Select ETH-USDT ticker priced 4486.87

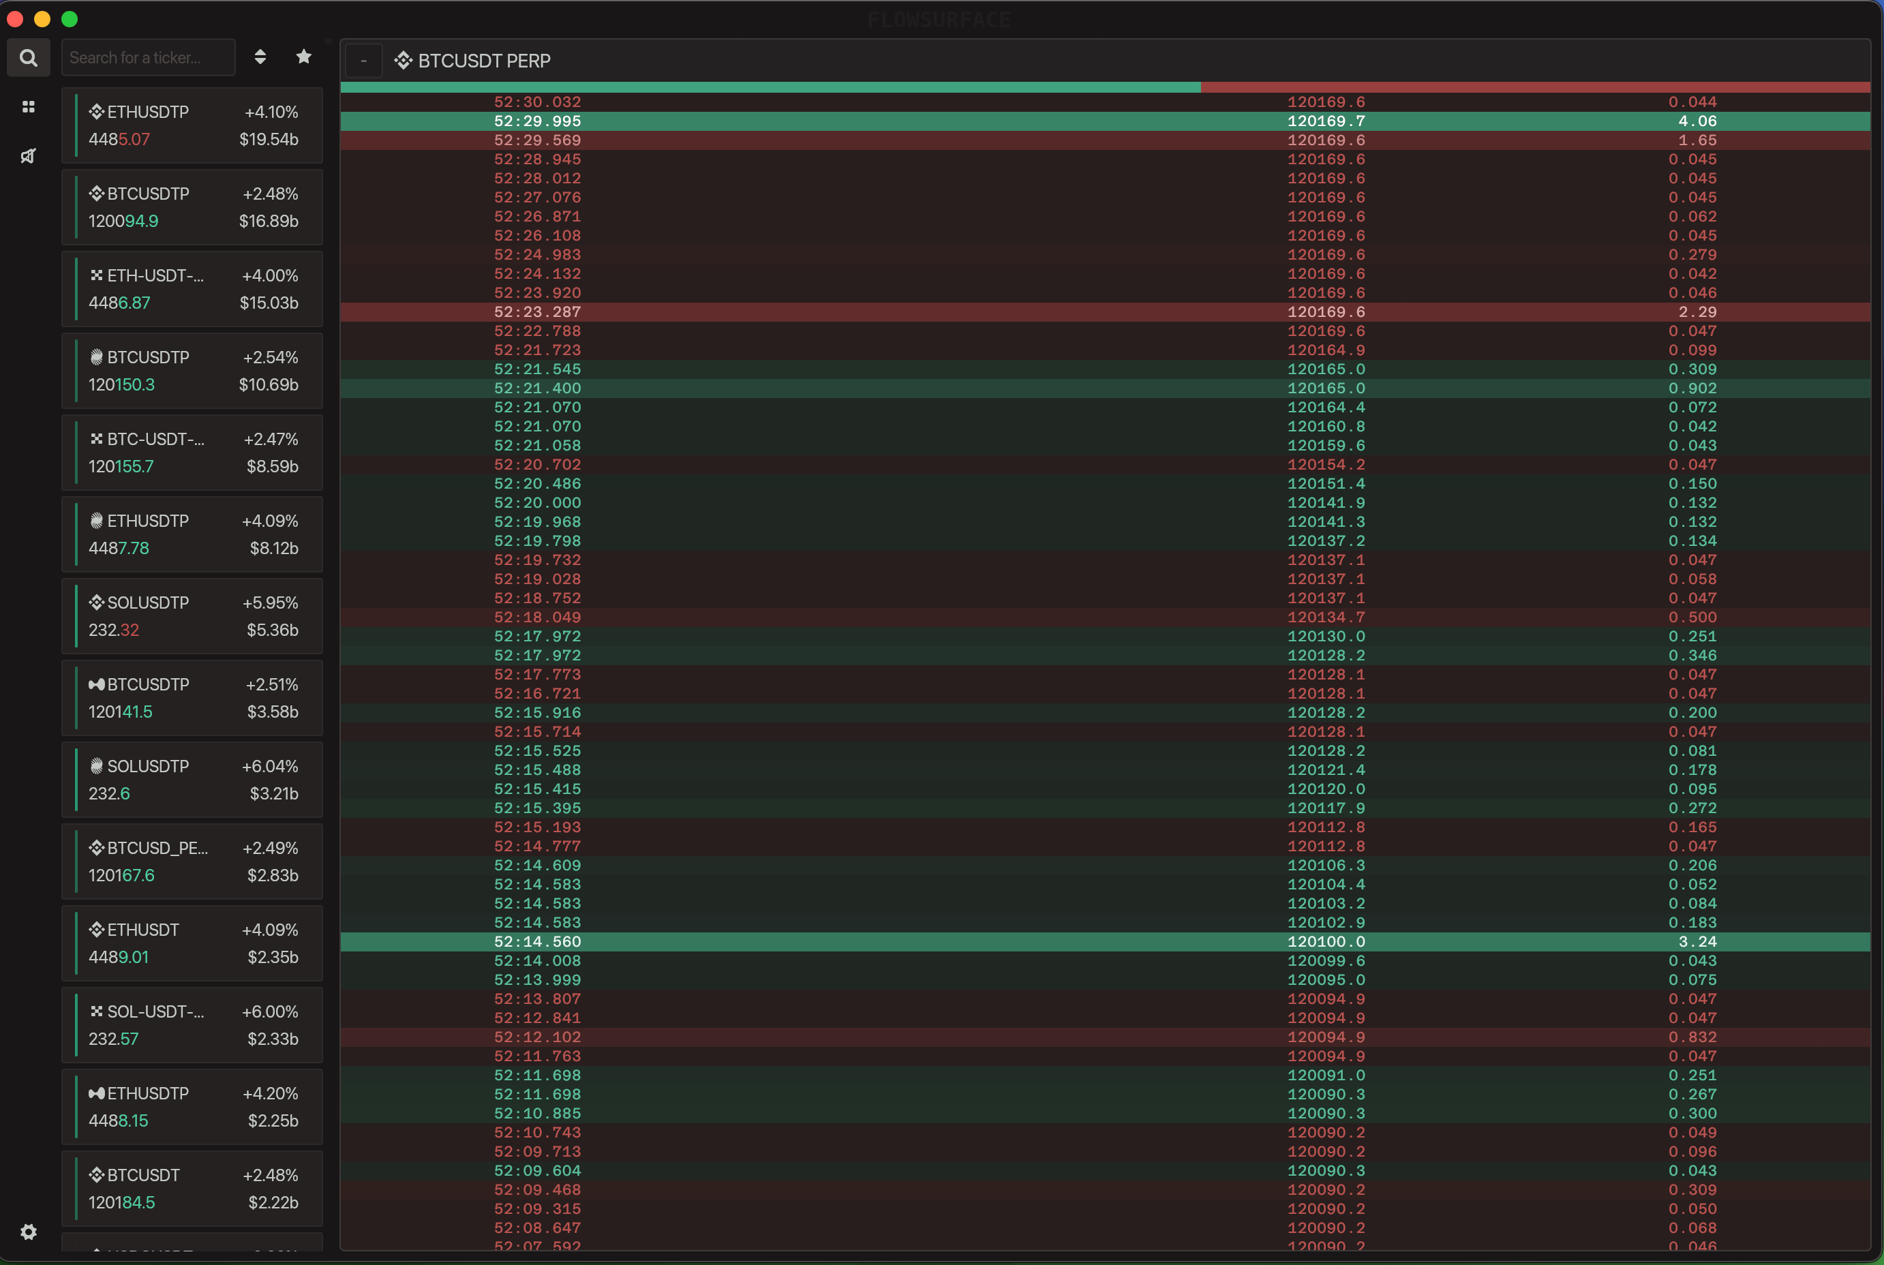click(x=192, y=289)
